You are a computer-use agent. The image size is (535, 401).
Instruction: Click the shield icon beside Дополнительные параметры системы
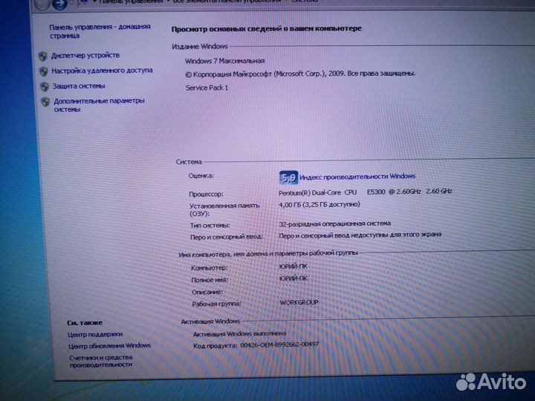pos(45,102)
